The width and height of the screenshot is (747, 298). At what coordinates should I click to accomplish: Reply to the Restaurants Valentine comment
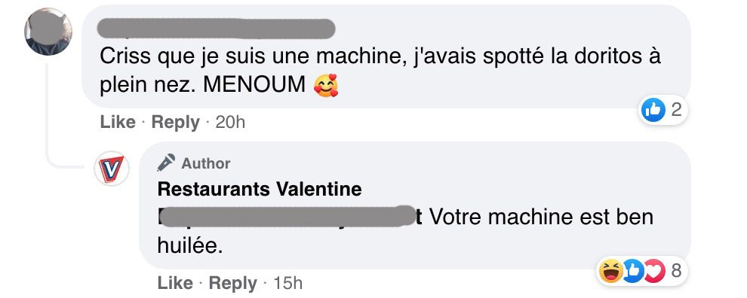click(x=233, y=283)
